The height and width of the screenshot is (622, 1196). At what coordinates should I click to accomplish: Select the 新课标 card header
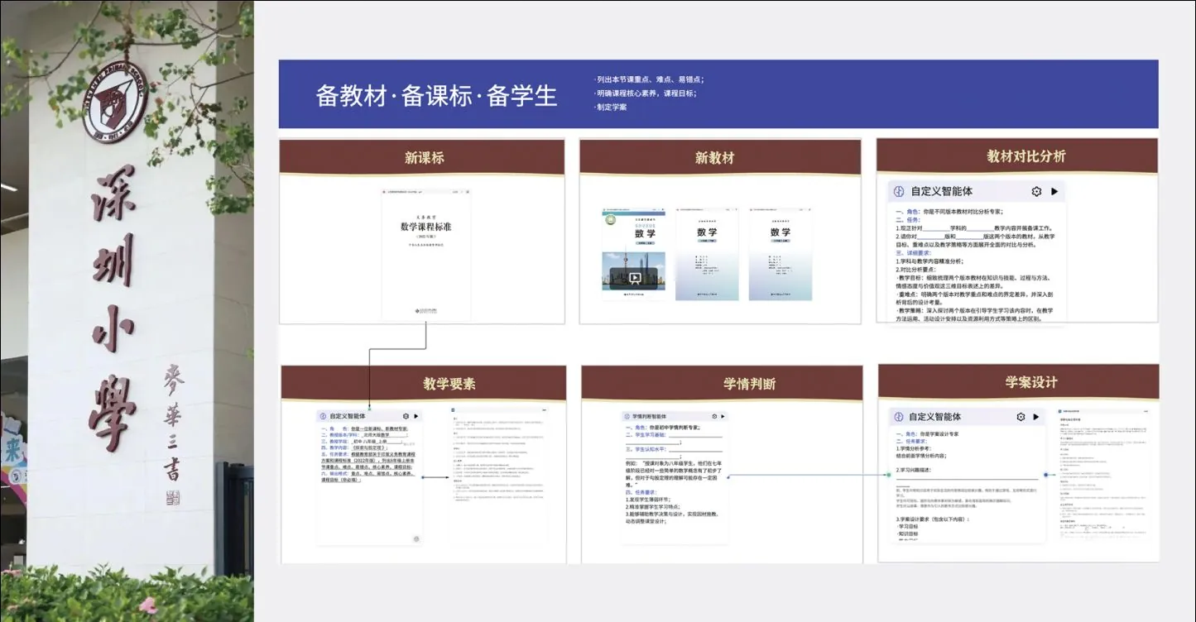[423, 157]
